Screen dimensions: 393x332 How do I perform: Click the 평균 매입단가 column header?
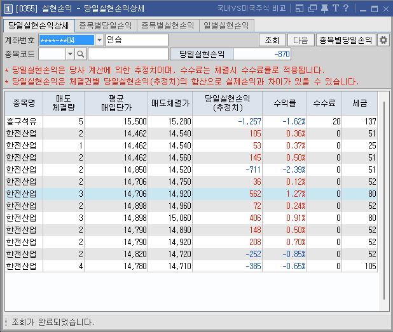point(116,103)
